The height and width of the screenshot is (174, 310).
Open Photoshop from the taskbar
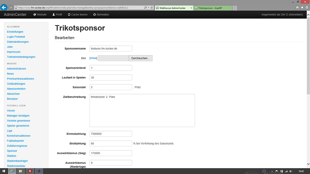pos(39,171)
